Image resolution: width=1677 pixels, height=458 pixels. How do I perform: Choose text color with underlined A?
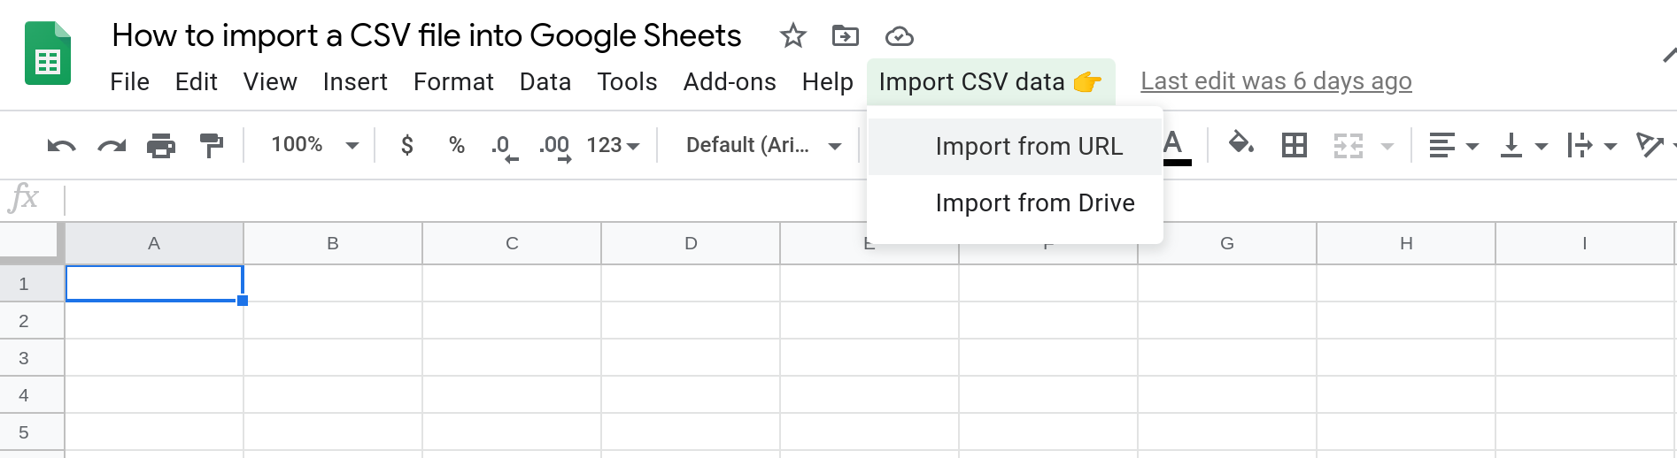click(1174, 146)
